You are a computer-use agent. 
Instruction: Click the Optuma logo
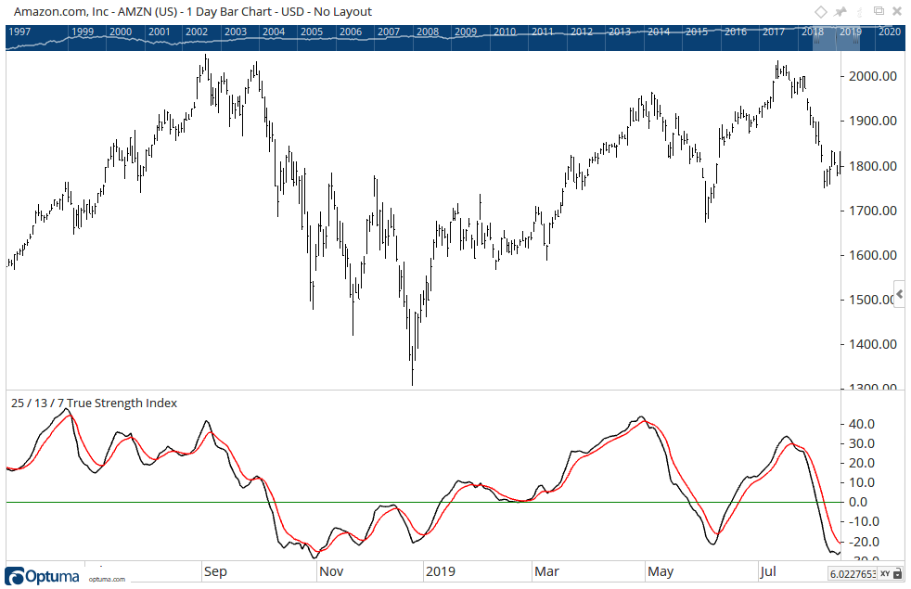[x=42, y=576]
